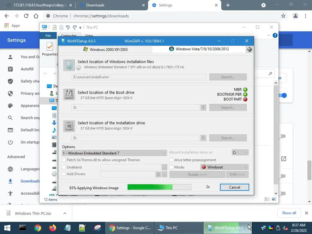Image resolution: width=312 pixels, height=234 pixels.
Task: Click the E:\sources\install.wim path field
Action: tap(139, 77)
